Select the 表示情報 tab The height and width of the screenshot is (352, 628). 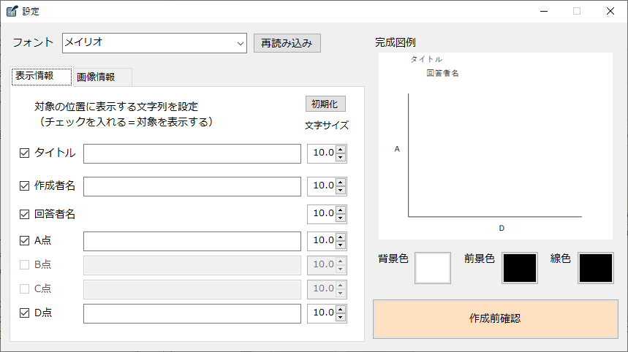click(x=42, y=77)
